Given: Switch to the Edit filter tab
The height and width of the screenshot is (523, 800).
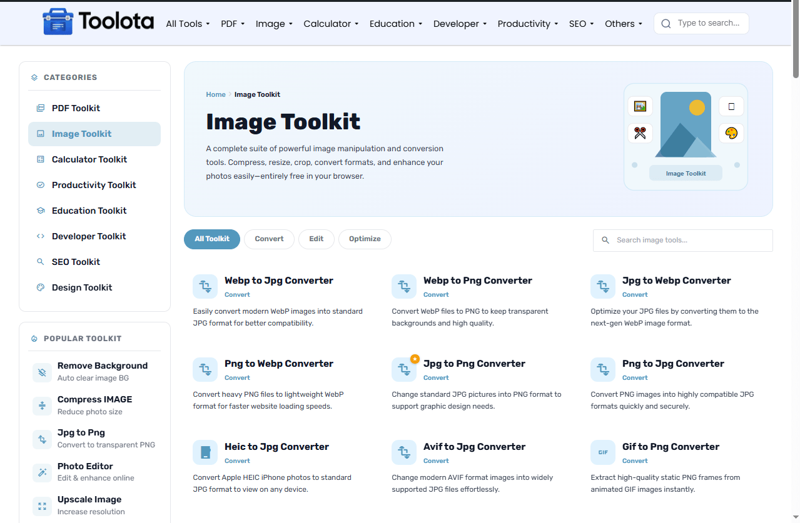Looking at the screenshot, I should 316,239.
